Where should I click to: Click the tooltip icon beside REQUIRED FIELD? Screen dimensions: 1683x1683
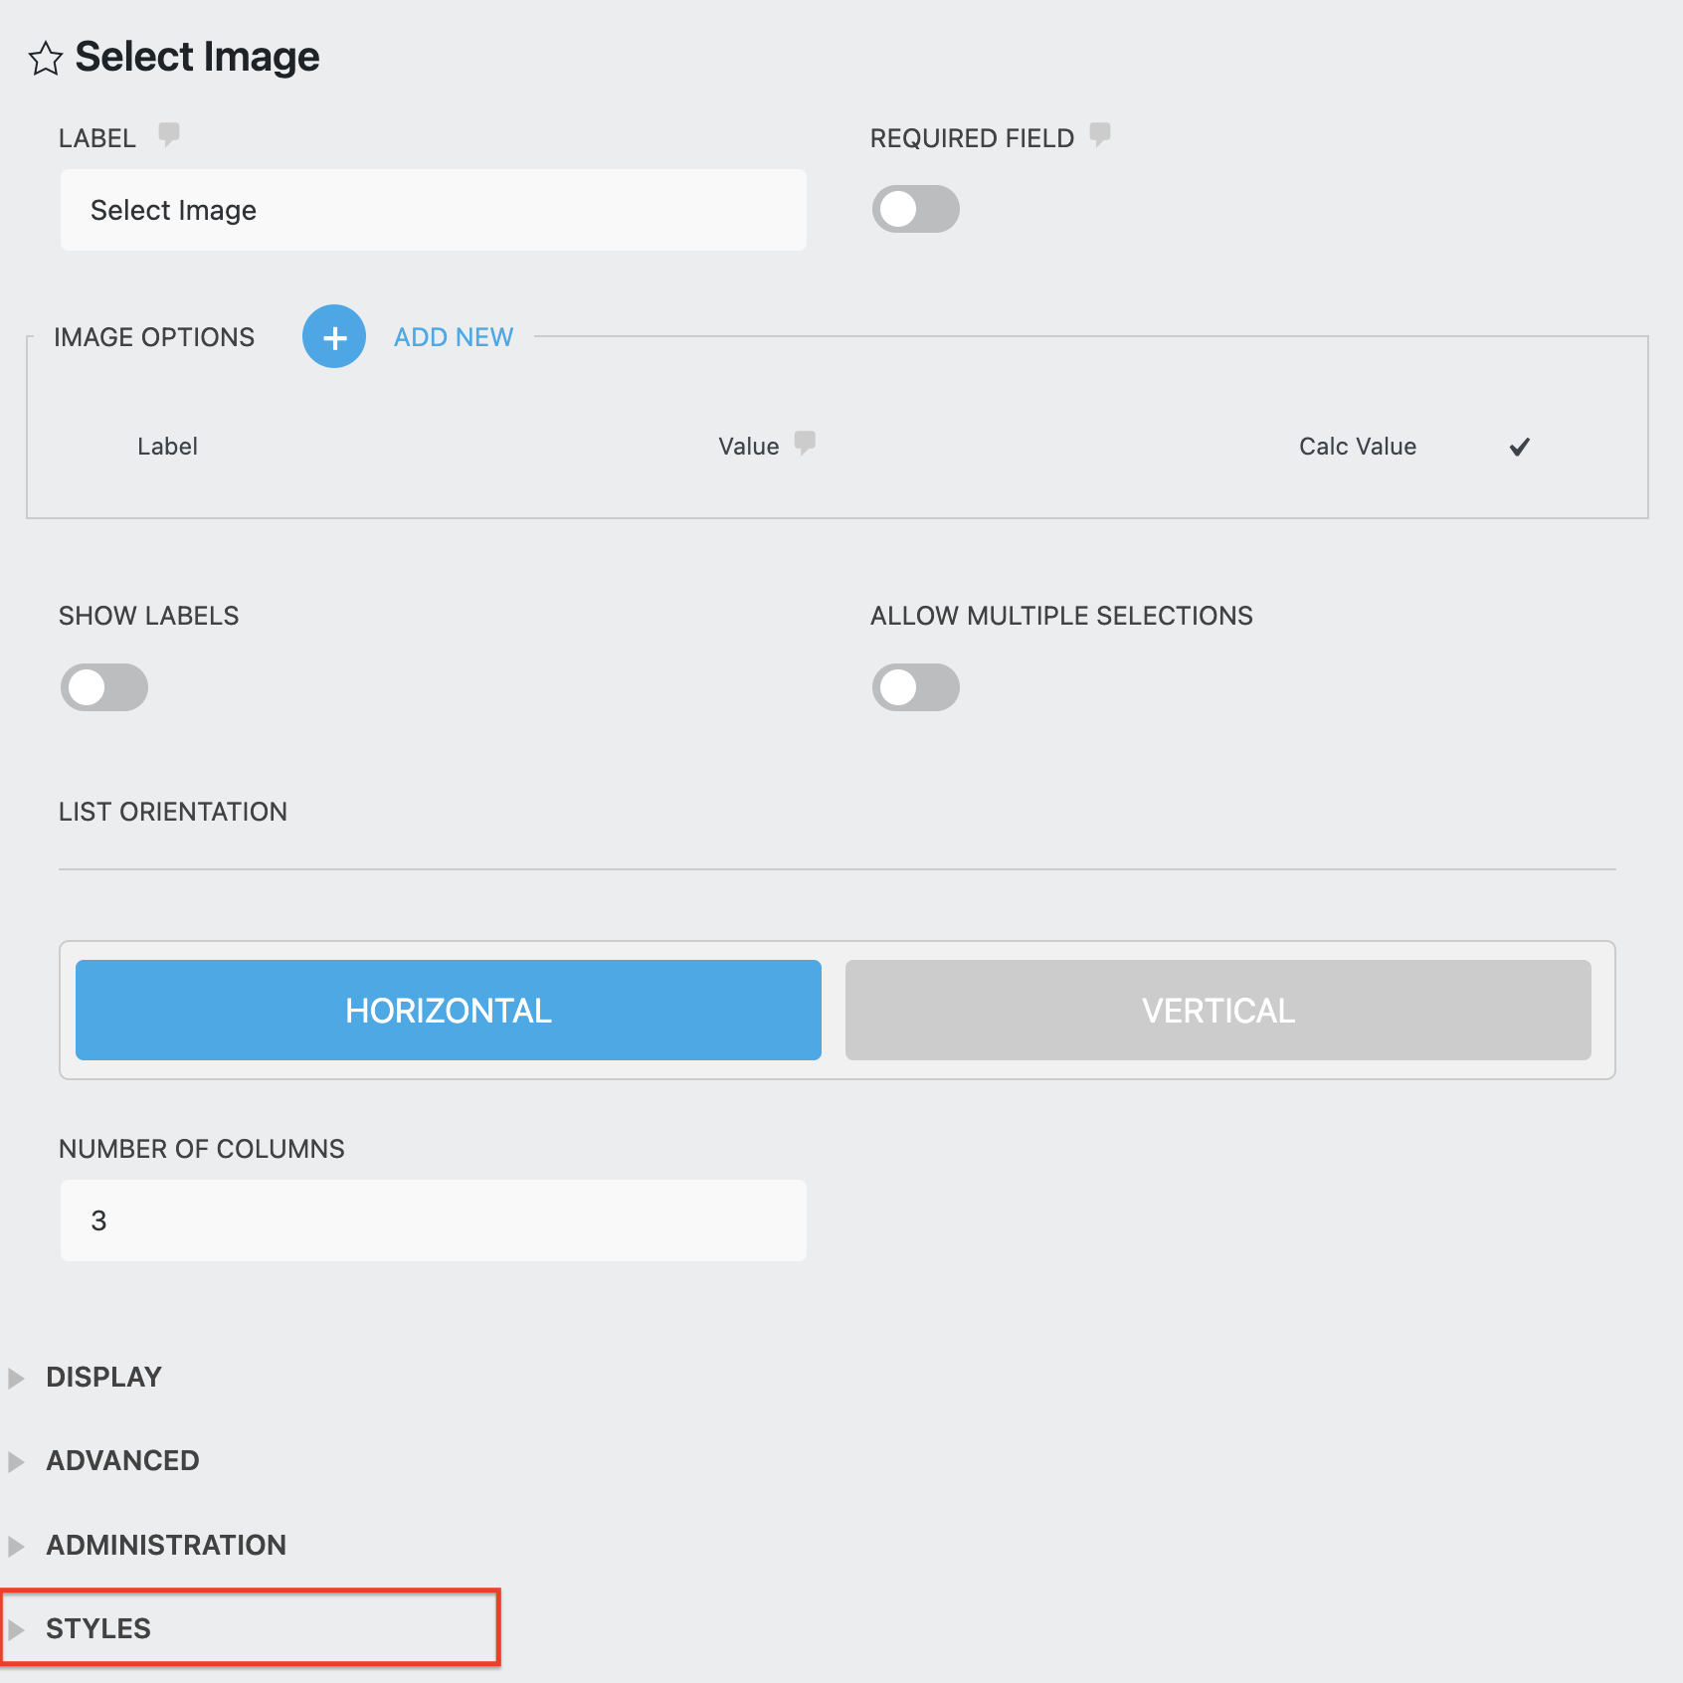1100,135
